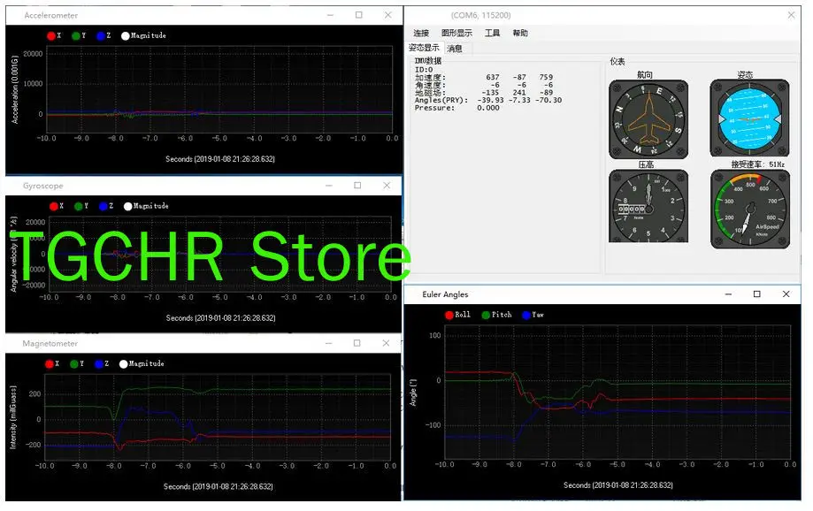Close the Magnetometer window
The image size is (813, 511).
[x=386, y=343]
